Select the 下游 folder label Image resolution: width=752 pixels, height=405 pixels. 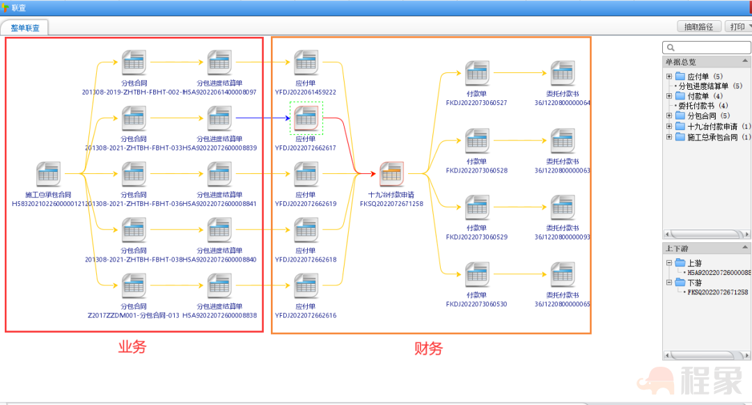tap(694, 283)
